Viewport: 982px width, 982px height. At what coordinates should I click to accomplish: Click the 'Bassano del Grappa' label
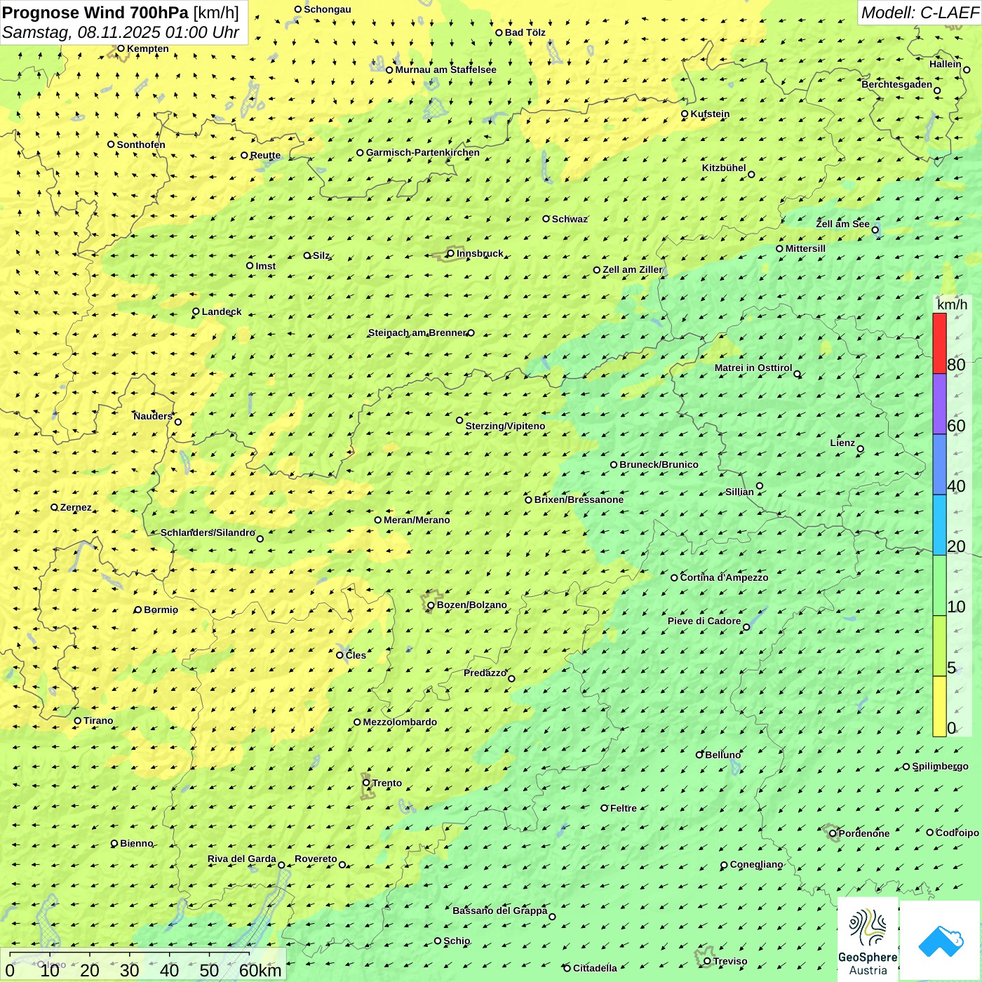coord(499,910)
